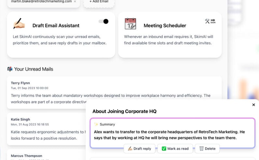This screenshot has width=259, height=160.
Task: Click the About Joining Corporate HQ heading
Action: 124,111
